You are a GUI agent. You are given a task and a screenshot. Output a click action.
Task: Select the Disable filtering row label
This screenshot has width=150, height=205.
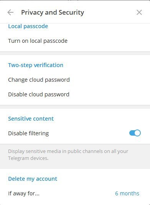[x=28, y=133]
